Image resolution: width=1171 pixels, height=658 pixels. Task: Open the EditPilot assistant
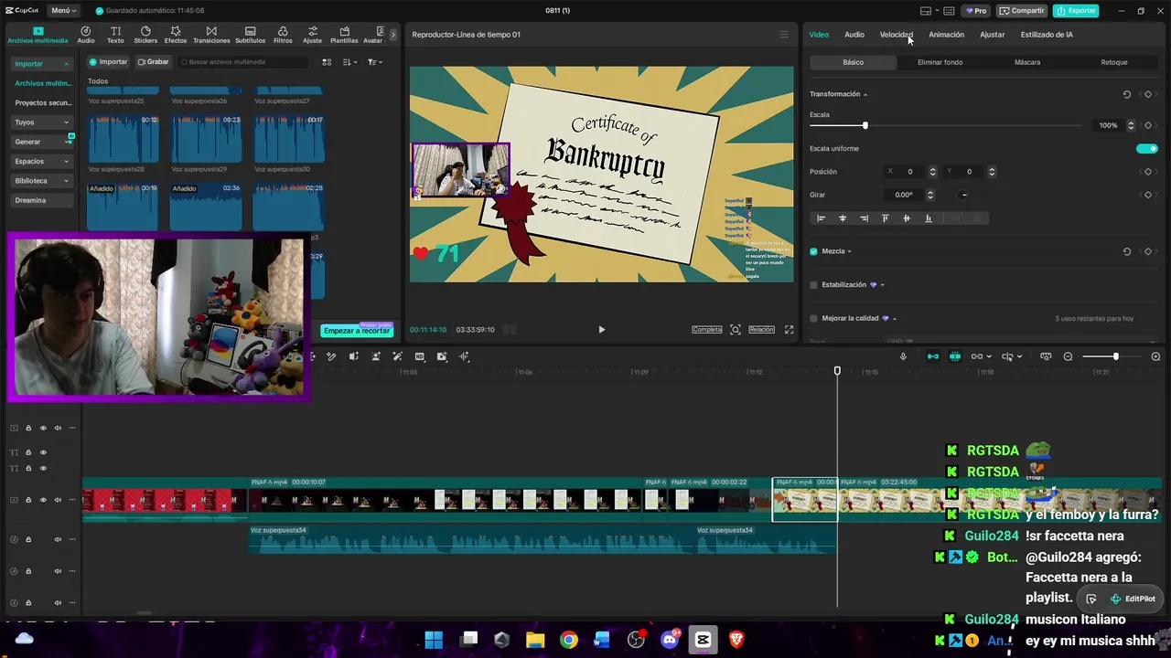(x=1133, y=600)
